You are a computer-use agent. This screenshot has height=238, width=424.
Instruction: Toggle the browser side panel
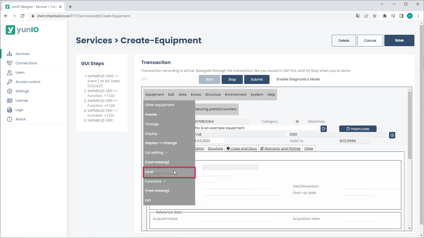pyautogui.click(x=401, y=16)
